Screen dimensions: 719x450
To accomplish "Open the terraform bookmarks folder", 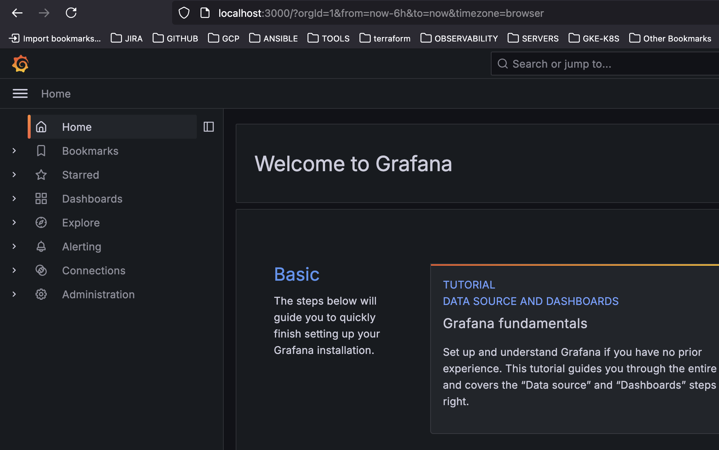I will tap(385, 38).
